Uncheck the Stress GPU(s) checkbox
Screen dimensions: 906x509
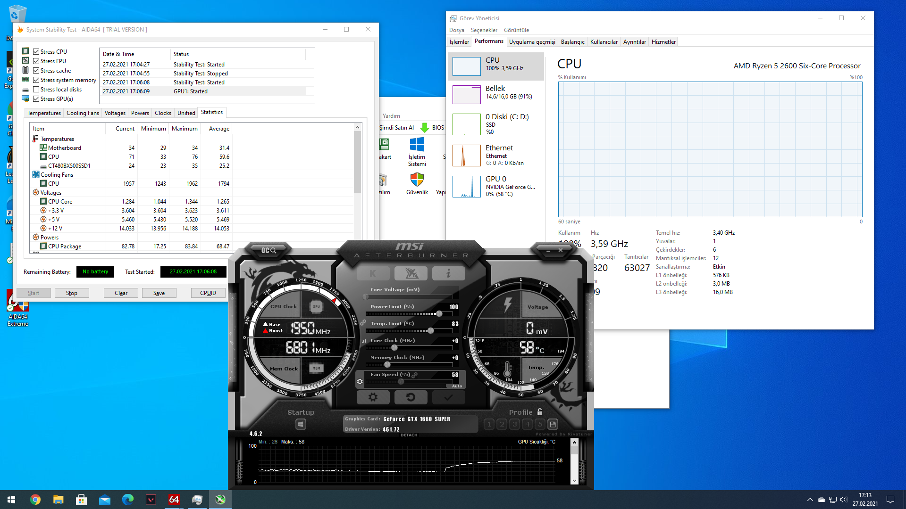click(x=36, y=99)
